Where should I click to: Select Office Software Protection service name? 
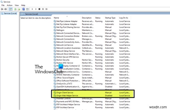tap(68, 81)
